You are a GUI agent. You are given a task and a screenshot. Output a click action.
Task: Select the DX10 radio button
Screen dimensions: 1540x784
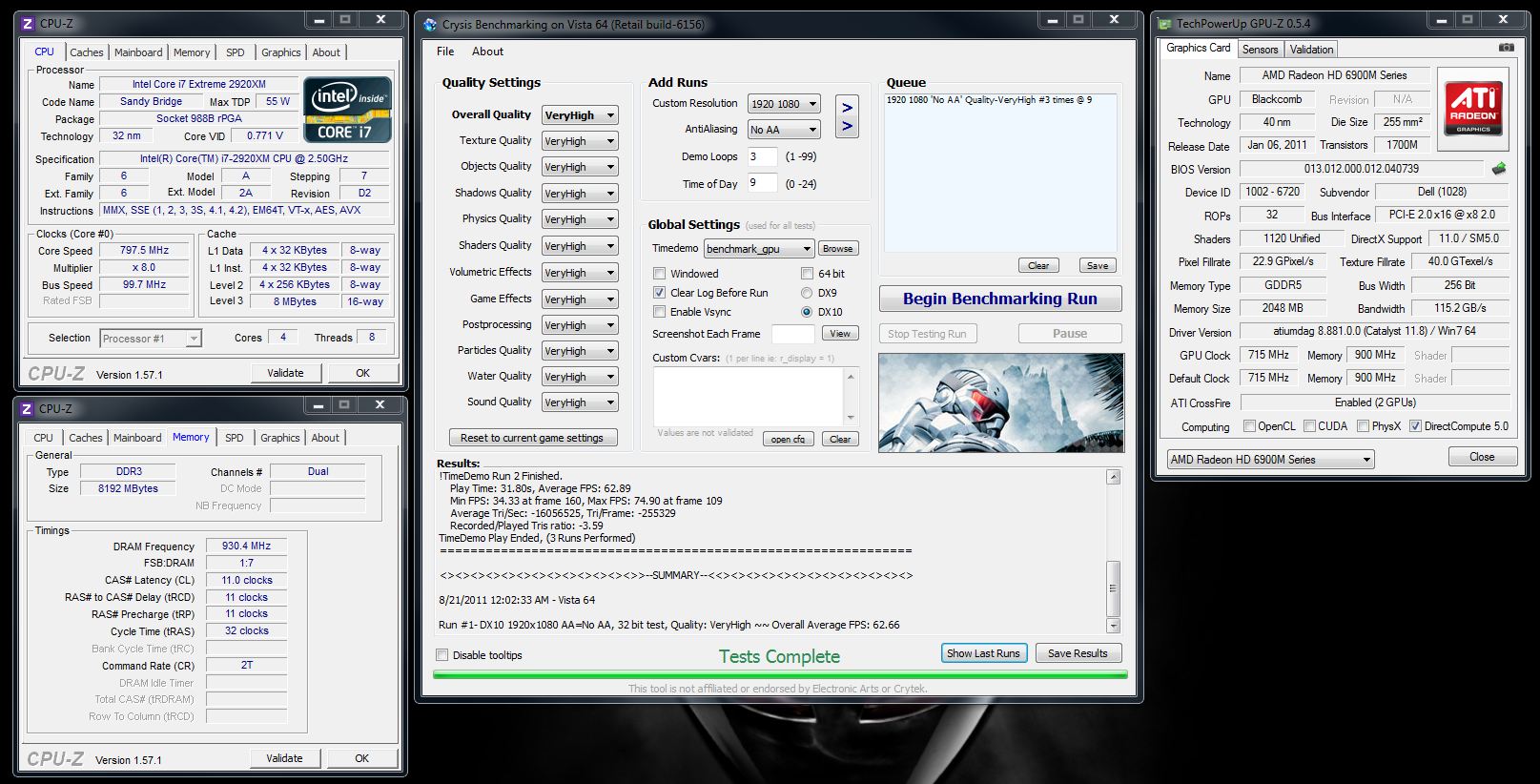click(807, 312)
